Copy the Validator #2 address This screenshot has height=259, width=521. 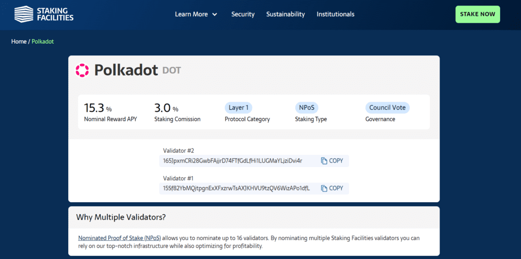point(332,161)
